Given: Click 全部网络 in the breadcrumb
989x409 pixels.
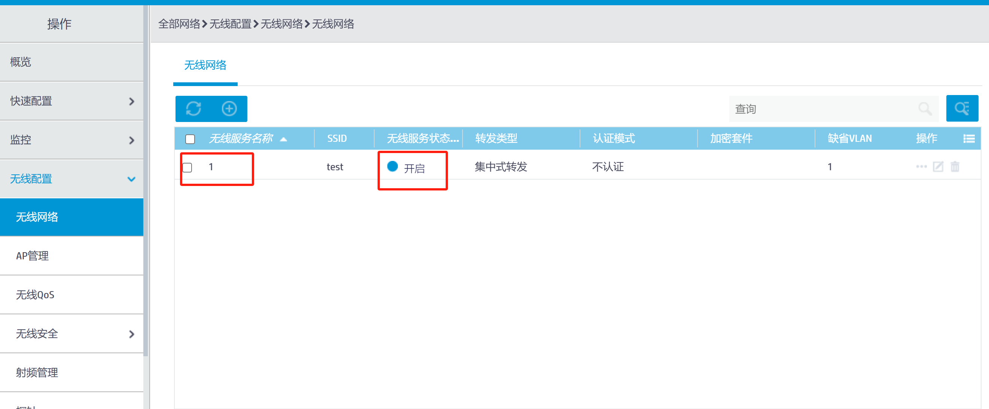Looking at the screenshot, I should [x=179, y=24].
